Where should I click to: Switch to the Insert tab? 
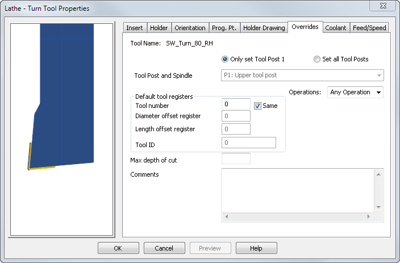[x=135, y=28]
